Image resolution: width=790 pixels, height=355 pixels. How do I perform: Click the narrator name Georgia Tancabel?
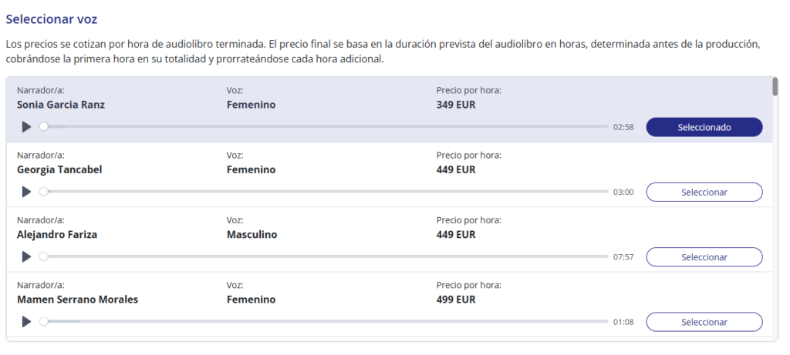pyautogui.click(x=59, y=169)
